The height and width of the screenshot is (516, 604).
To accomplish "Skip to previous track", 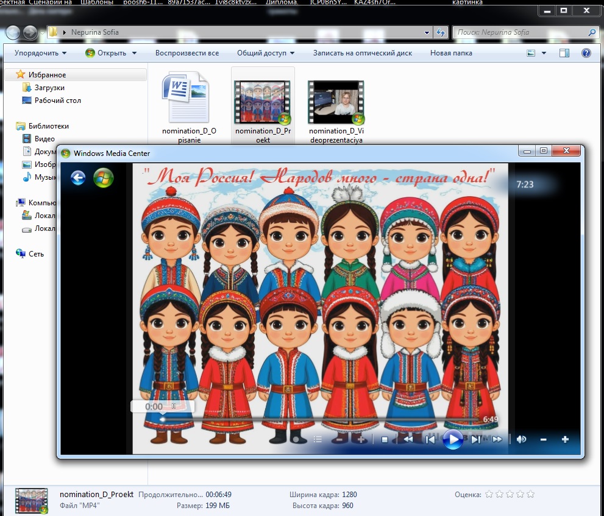I will tap(430, 439).
